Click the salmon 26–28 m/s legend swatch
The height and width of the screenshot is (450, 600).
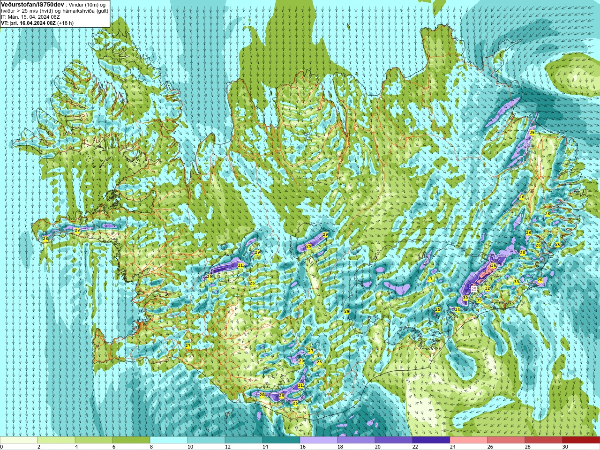[506, 440]
